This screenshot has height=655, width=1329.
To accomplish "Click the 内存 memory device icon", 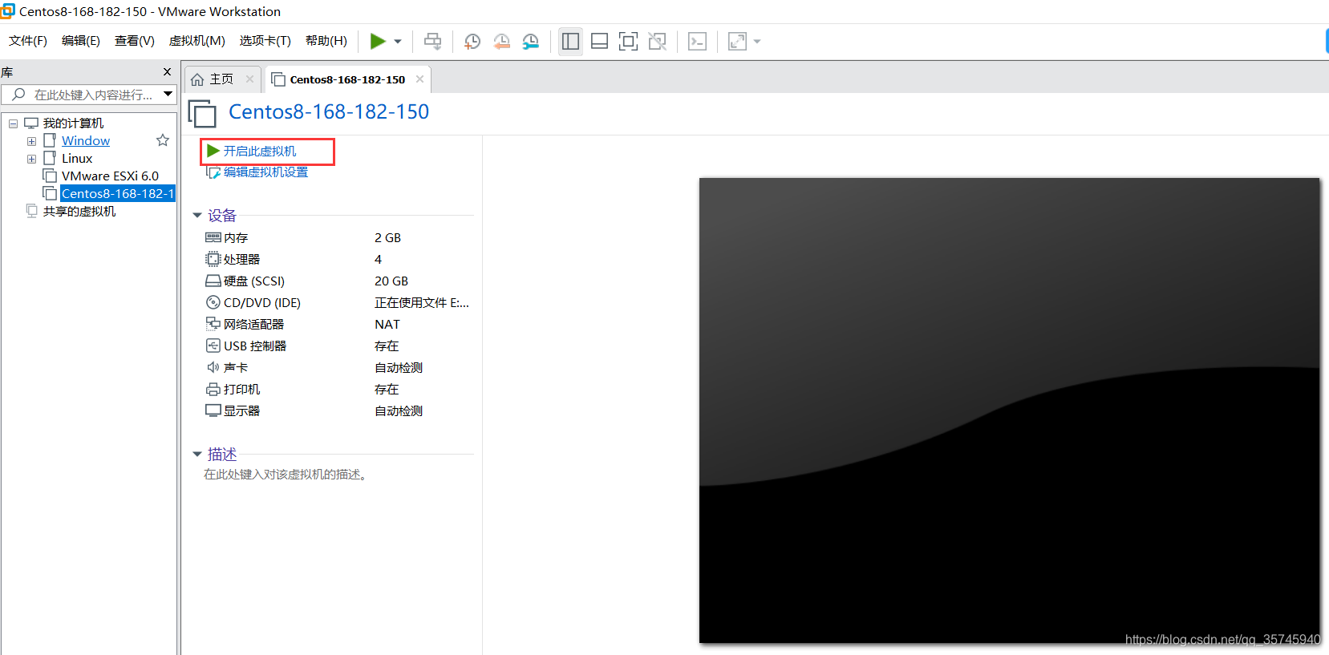I will (x=213, y=237).
